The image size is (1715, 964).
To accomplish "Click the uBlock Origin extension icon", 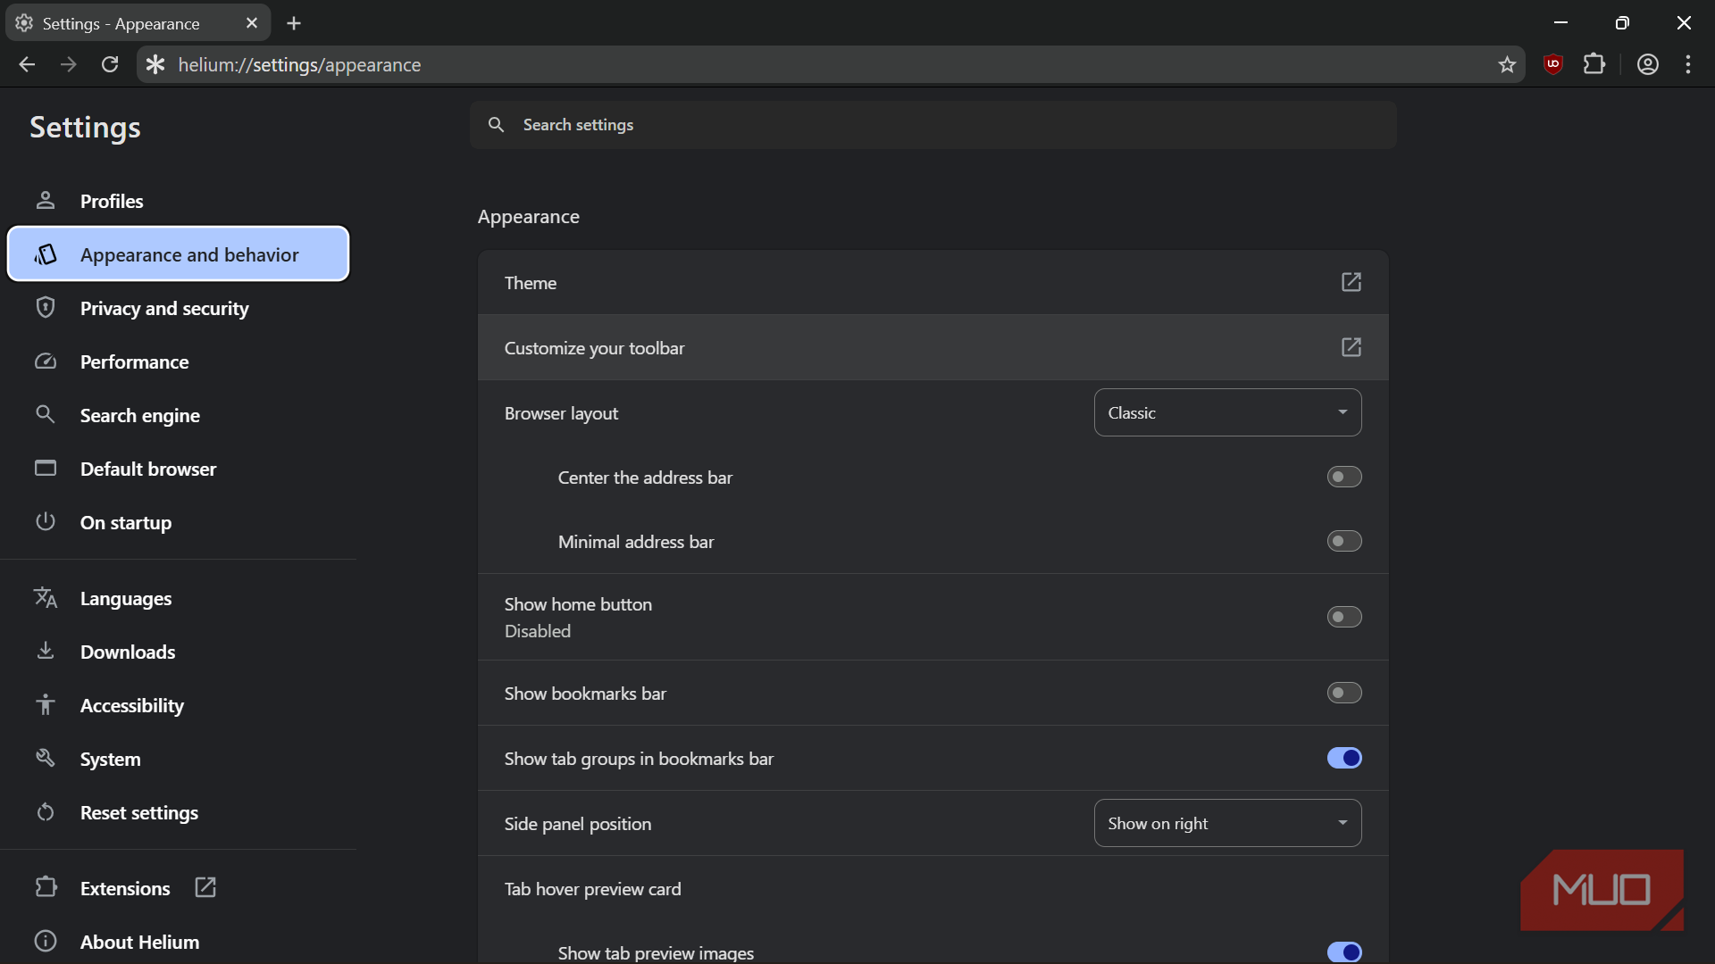I will [1553, 64].
